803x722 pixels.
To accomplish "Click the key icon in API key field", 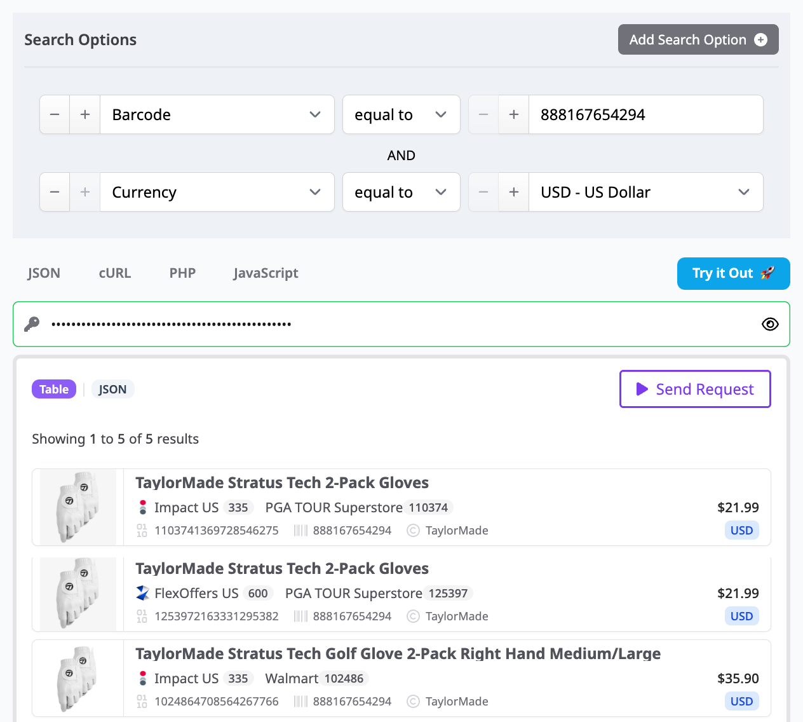I will point(32,324).
